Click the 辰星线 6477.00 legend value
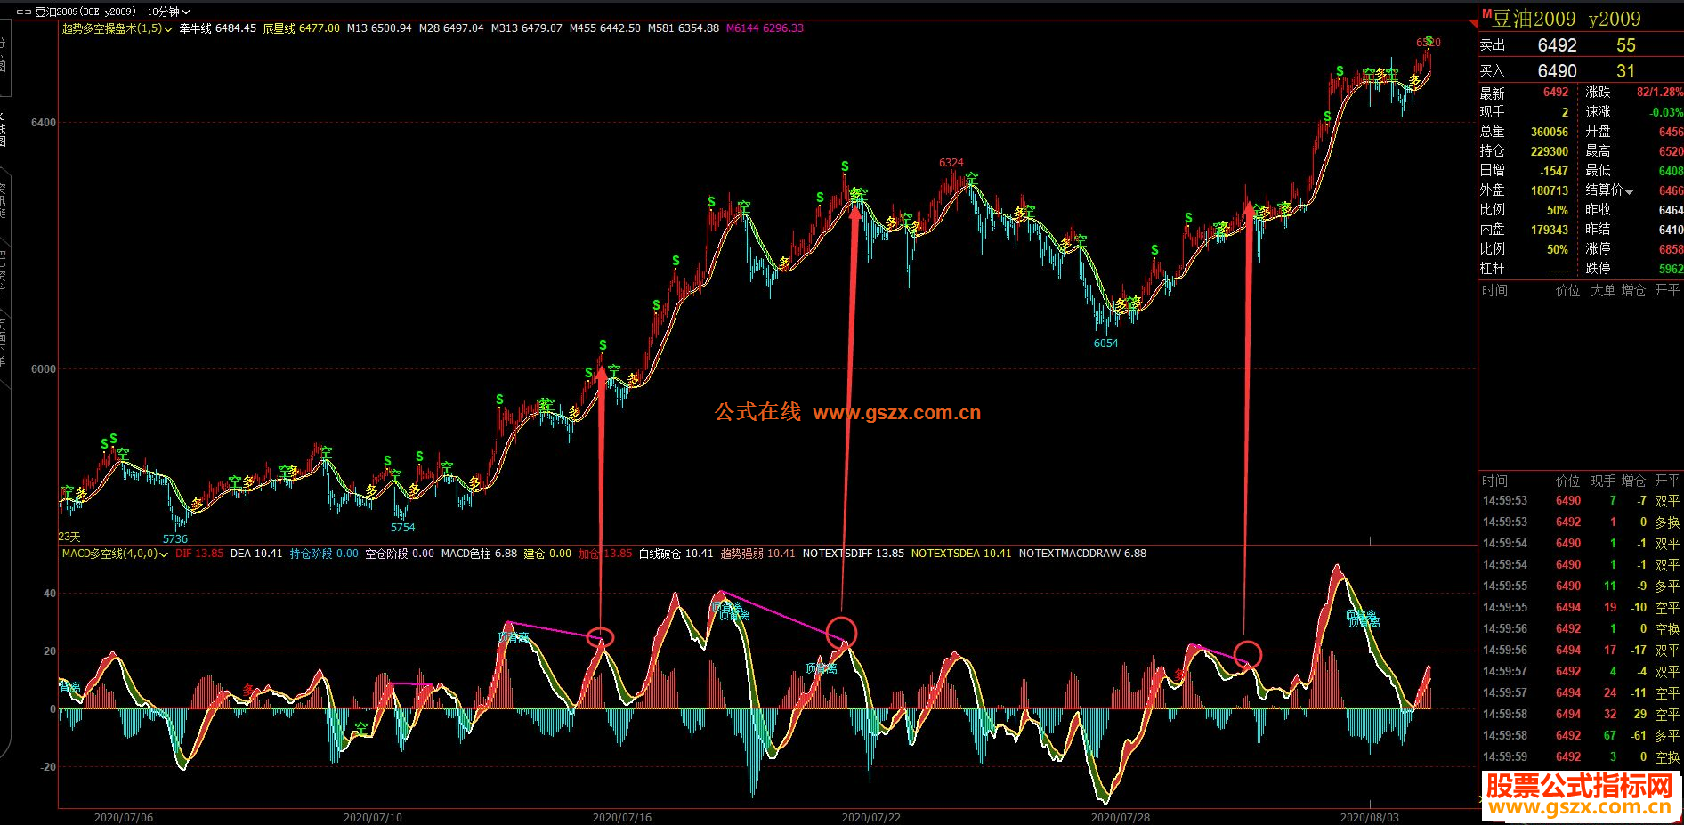Screen dimensions: 1684x825 click(301, 28)
